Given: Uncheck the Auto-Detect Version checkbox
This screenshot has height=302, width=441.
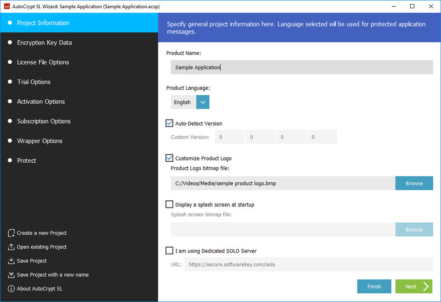Looking at the screenshot, I should (x=170, y=123).
